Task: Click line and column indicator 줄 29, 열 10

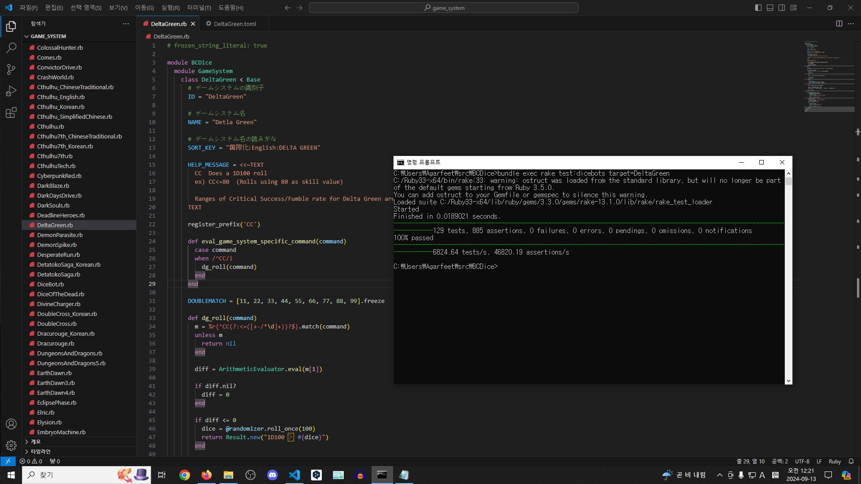Action: [750, 461]
